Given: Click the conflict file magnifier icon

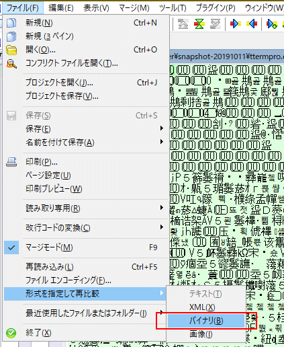Looking at the screenshot, I should pos(11,64).
